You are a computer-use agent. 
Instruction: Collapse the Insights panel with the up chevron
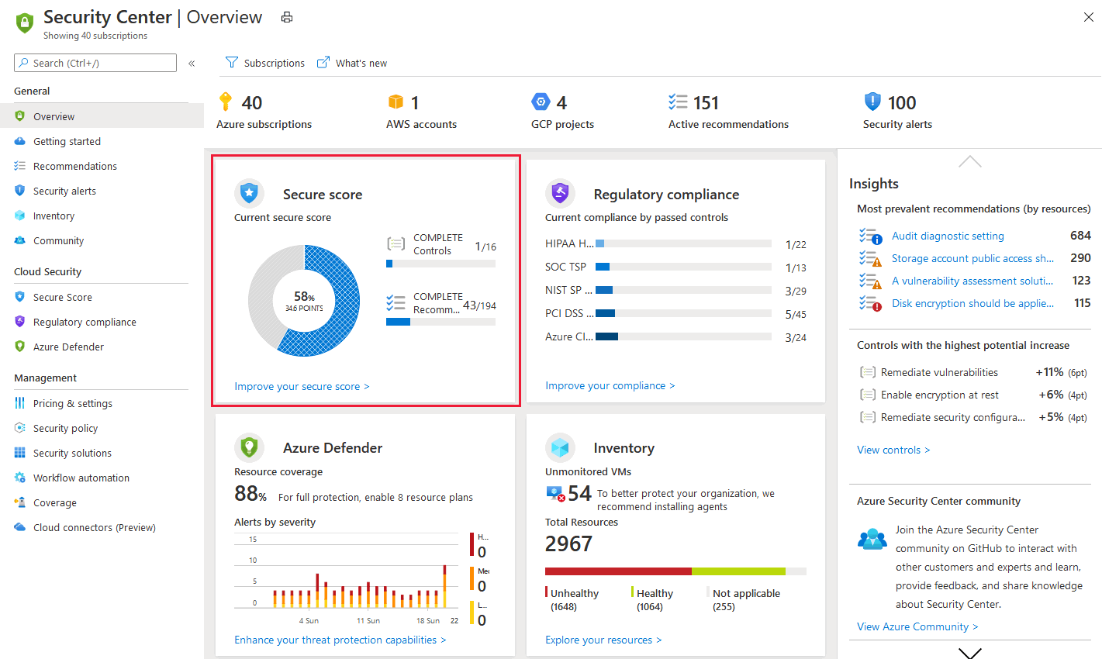(x=969, y=161)
